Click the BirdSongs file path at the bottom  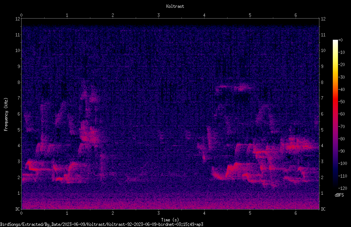(x=102, y=224)
